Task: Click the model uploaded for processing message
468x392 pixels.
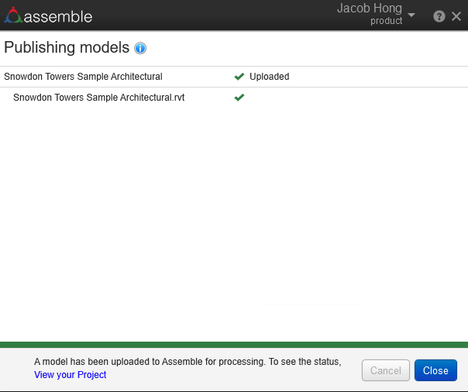Action: 188,362
